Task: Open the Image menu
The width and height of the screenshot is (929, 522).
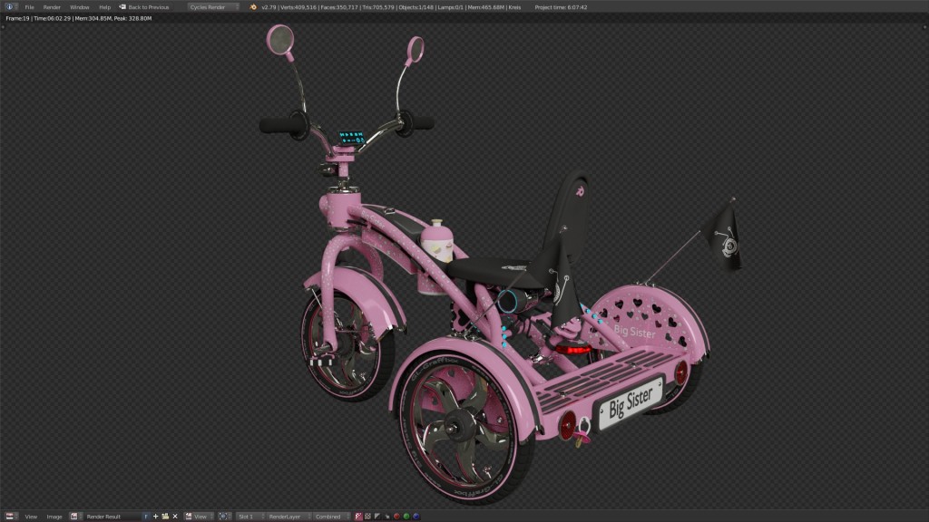Action: (x=54, y=515)
